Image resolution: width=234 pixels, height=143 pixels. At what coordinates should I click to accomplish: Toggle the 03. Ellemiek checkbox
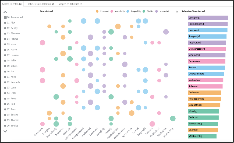pyautogui.click(x=5, y=33)
